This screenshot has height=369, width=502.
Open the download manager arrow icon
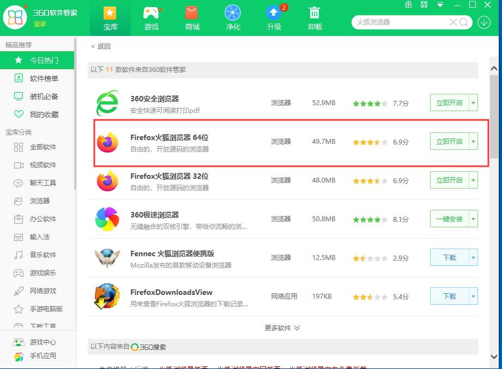pyautogui.click(x=484, y=22)
